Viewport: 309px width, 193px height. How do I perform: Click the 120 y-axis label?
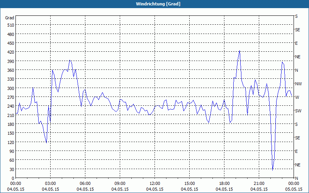[11, 142]
